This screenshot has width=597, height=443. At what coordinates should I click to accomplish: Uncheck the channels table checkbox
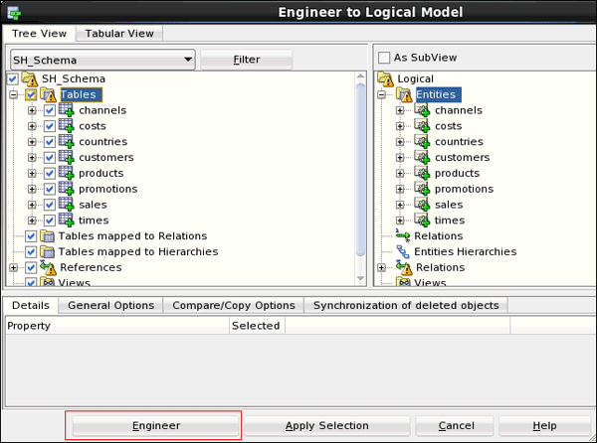tap(50, 110)
